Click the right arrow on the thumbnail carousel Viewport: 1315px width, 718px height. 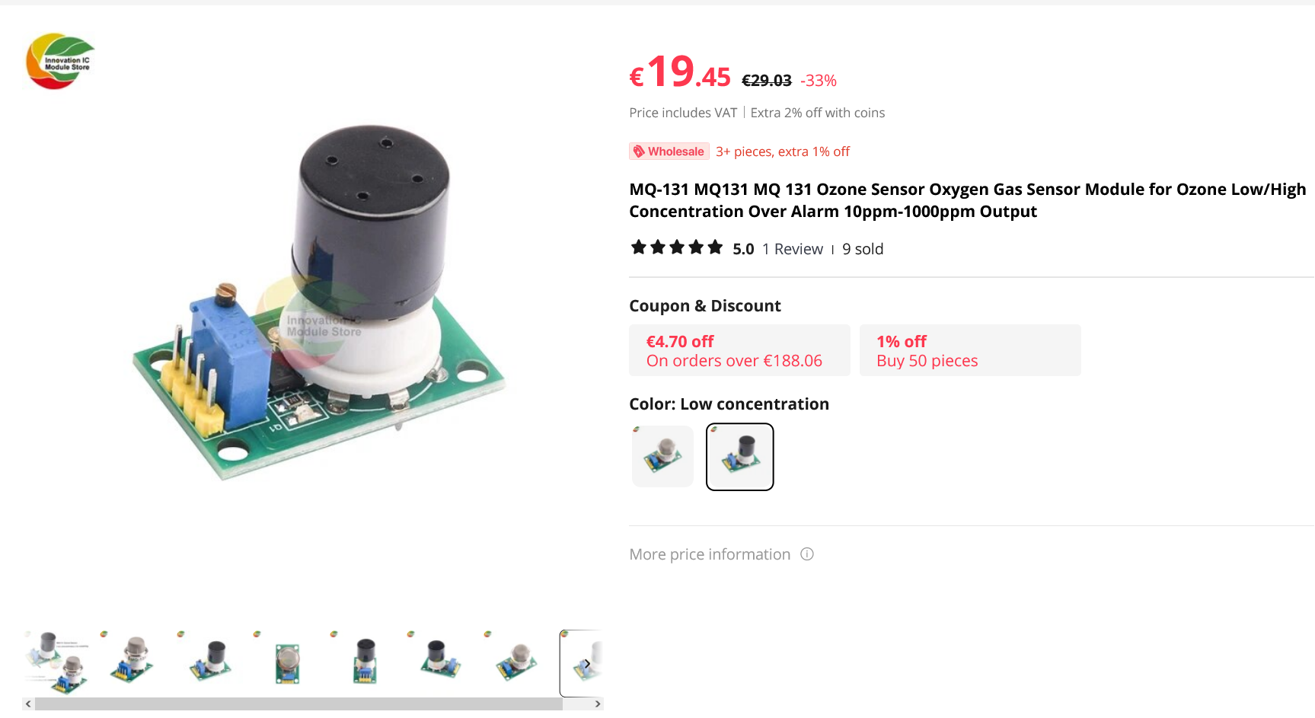pos(587,664)
